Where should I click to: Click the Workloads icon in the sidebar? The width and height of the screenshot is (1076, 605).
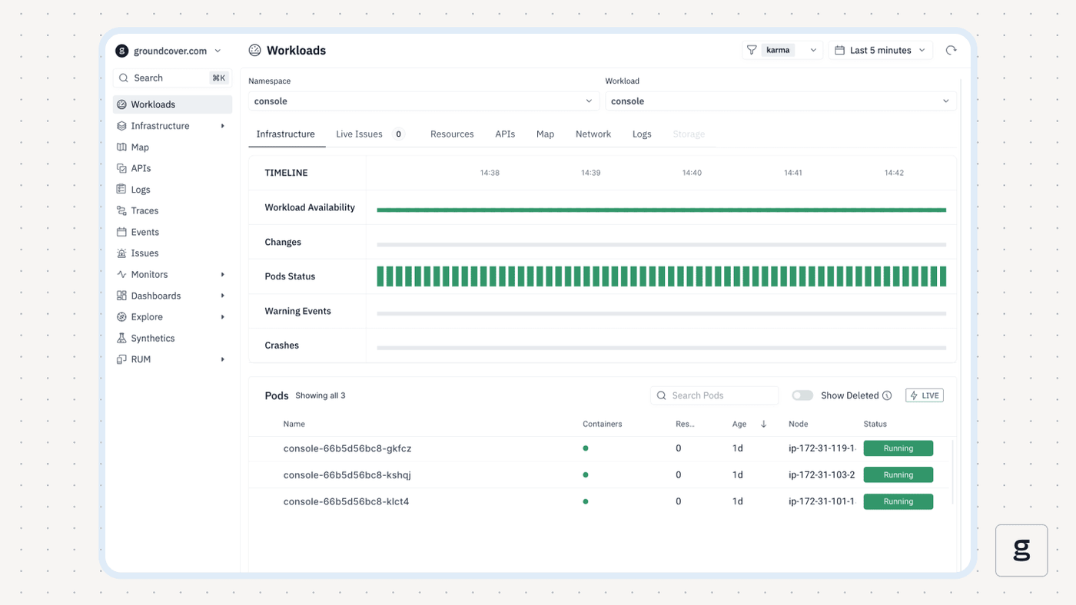(x=121, y=104)
